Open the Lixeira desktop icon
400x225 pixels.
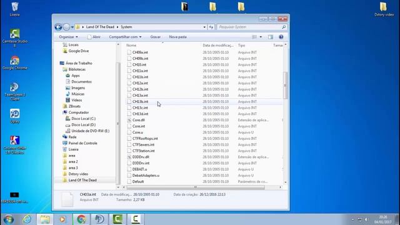(x=14, y=9)
